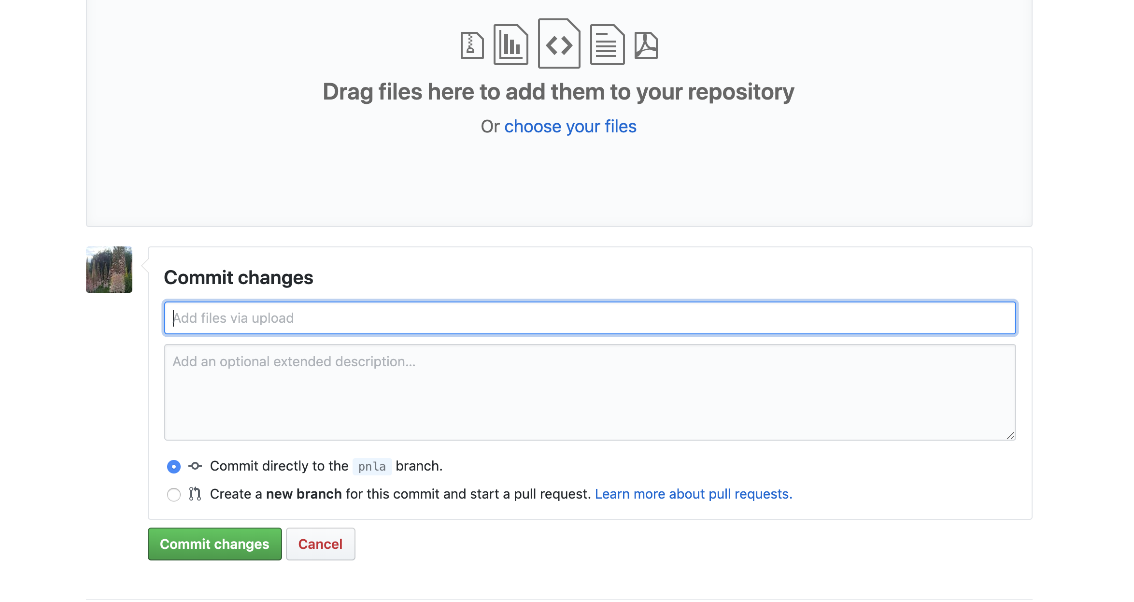
Task: Click the zip archive file icon
Action: 472,45
